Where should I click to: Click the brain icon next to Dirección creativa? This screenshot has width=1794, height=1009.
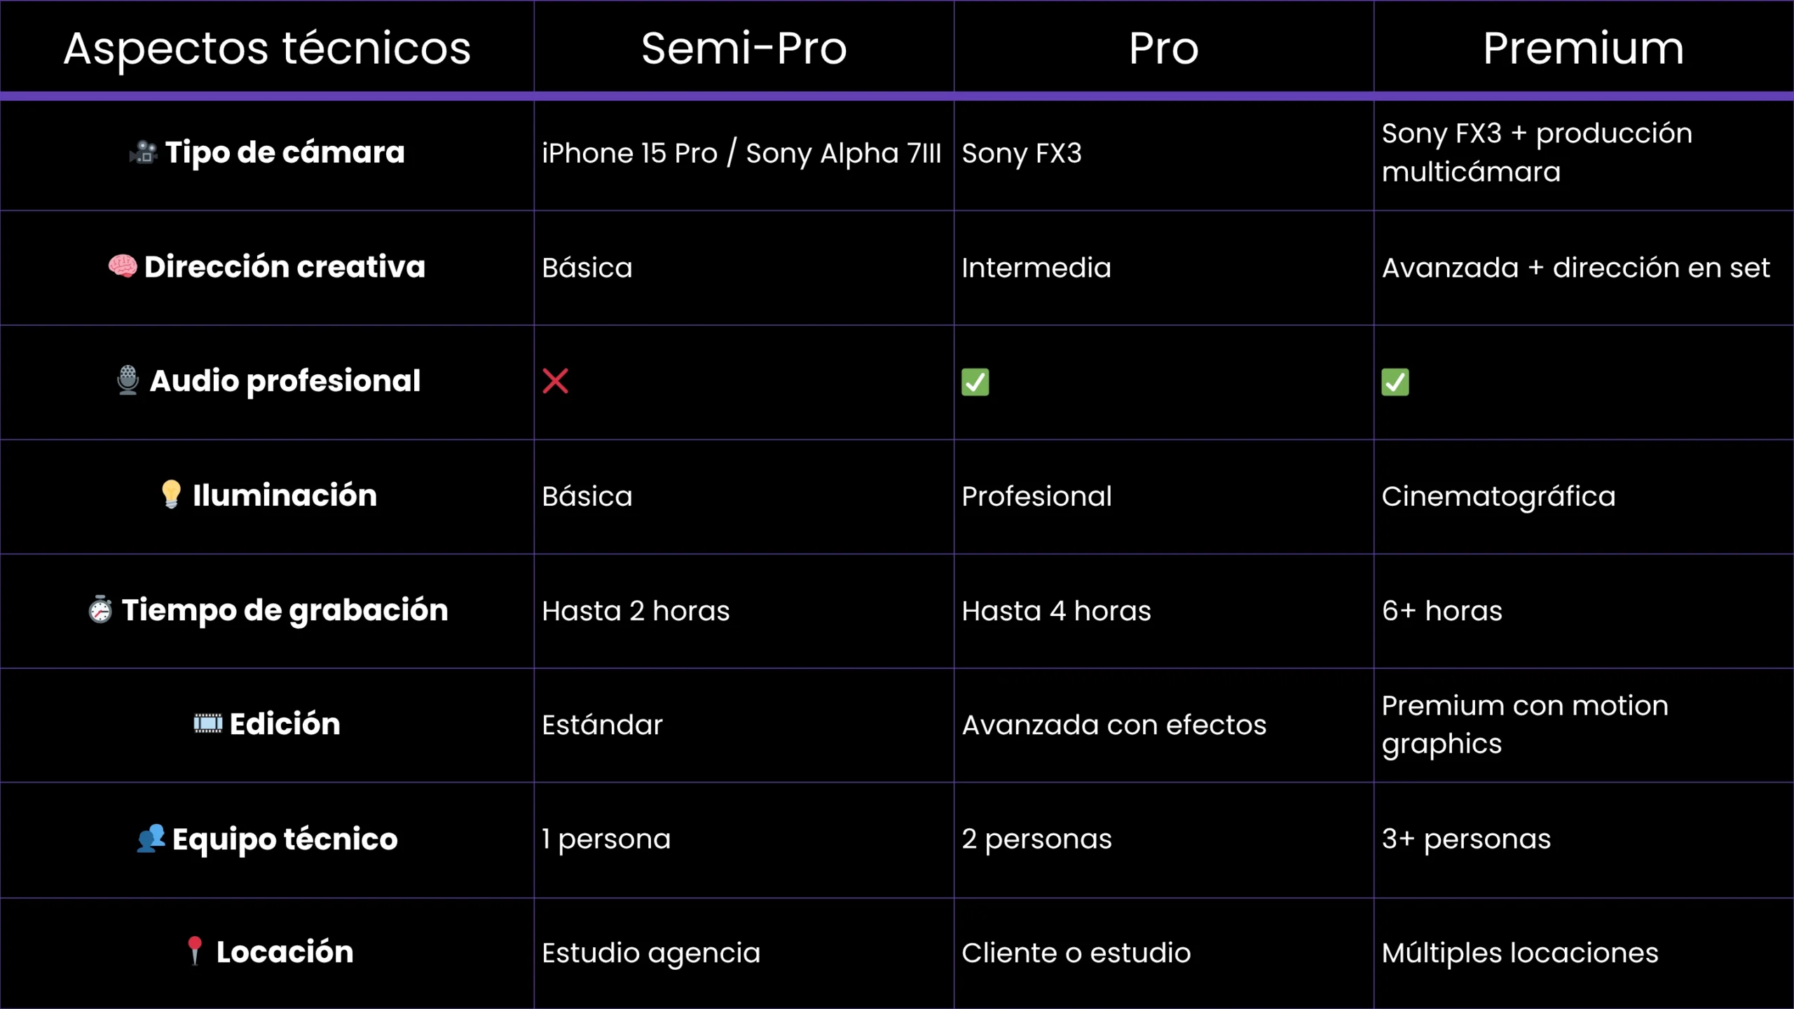point(123,266)
